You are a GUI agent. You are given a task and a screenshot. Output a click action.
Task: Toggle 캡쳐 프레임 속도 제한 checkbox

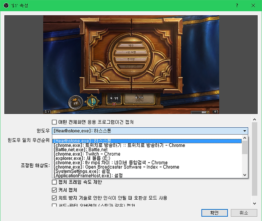pyautogui.click(x=54, y=182)
